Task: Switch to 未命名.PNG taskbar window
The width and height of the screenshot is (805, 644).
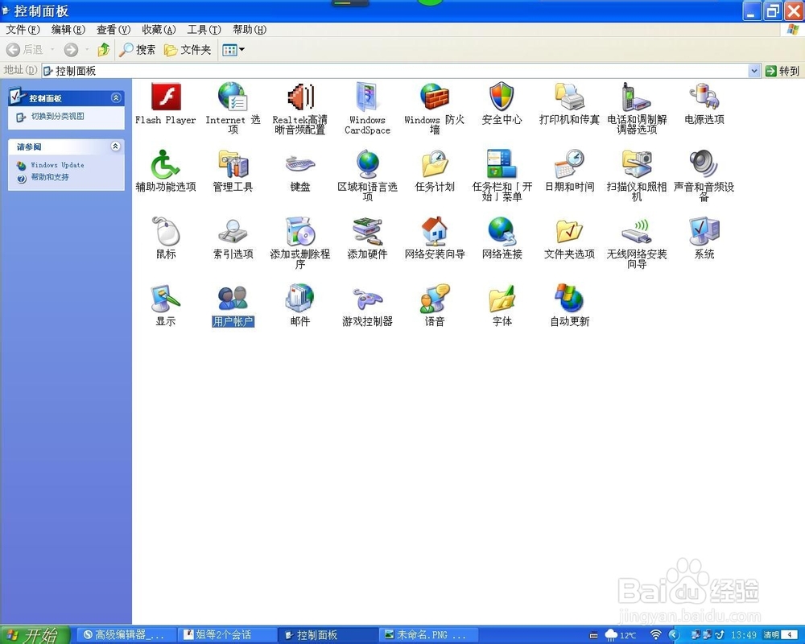Action: point(427,635)
